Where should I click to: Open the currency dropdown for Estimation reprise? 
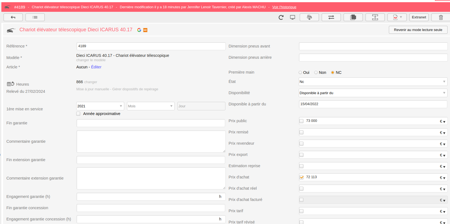tap(443, 166)
